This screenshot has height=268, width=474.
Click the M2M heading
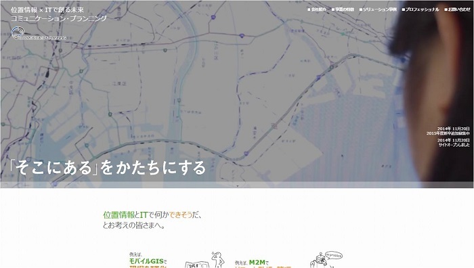[257, 263]
